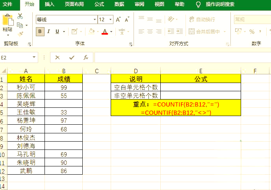Click the Cancel X formula bar button
The height and width of the screenshot is (190, 271).
click(x=58, y=57)
